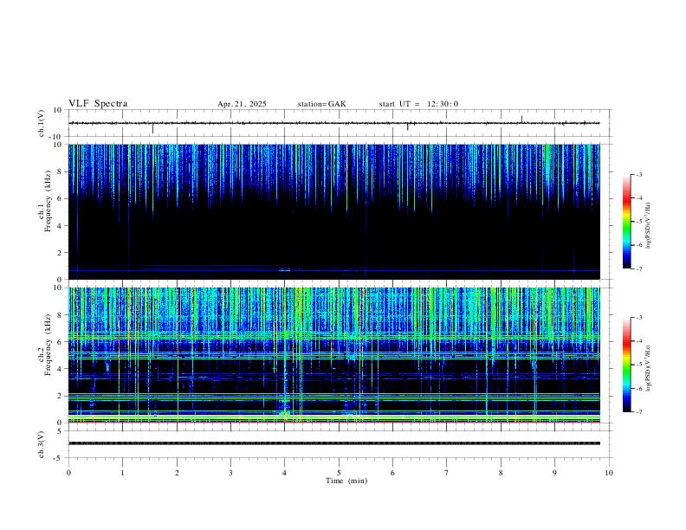Click the "-5" tick of ch.3(V) axis

click(59, 458)
